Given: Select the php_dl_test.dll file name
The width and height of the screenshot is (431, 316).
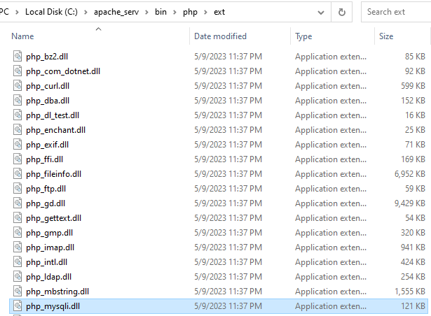Looking at the screenshot, I should 53,115.
